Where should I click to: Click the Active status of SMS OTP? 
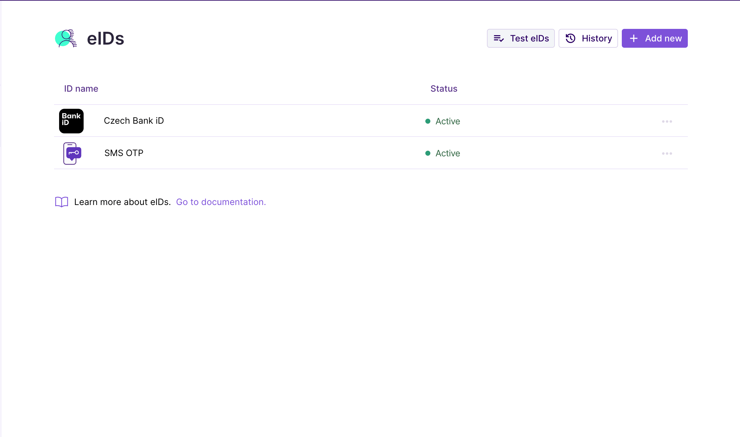[x=448, y=153]
